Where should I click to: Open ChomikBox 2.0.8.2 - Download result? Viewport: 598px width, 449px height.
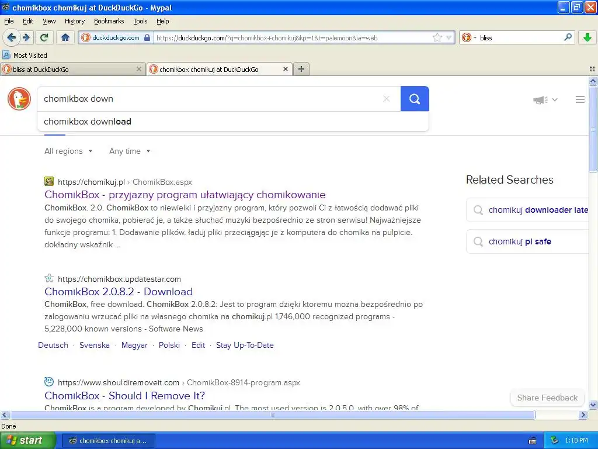click(118, 292)
